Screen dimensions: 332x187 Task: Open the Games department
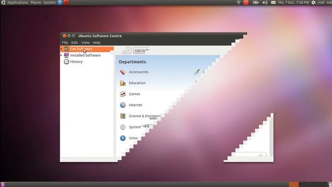(x=134, y=94)
